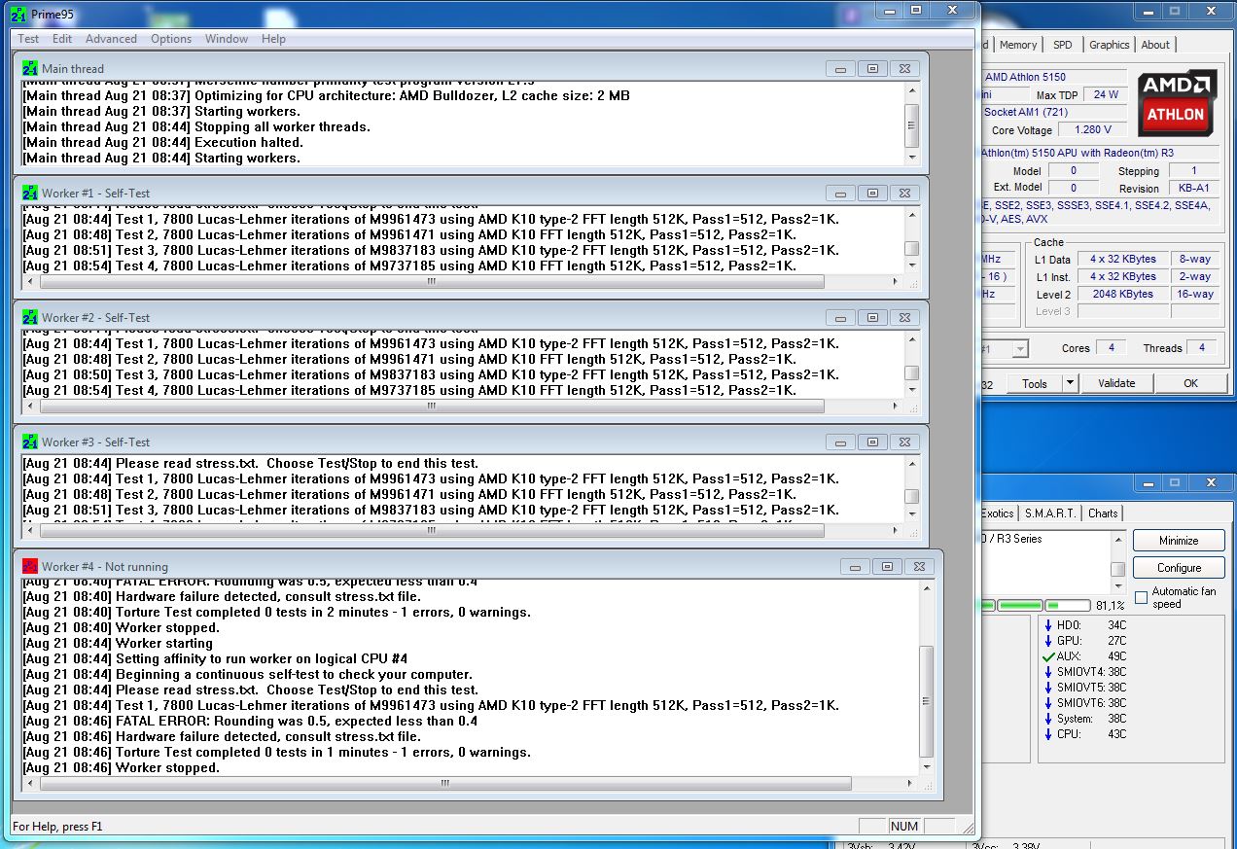Screen dimensions: 1237x849
Task: Maximize the Main thread child window
Action: pyautogui.click(x=872, y=68)
